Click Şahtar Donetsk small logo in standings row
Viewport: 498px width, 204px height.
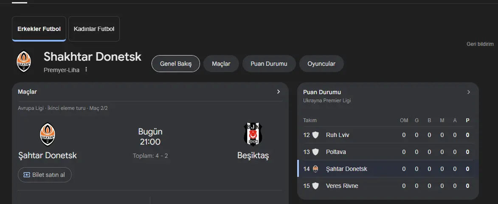315,169
